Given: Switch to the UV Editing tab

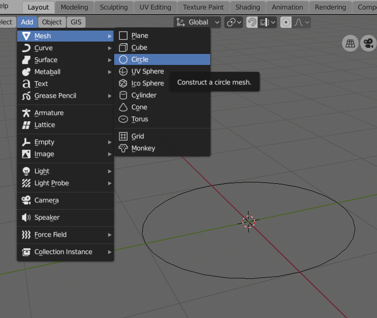Looking at the screenshot, I should point(155,8).
